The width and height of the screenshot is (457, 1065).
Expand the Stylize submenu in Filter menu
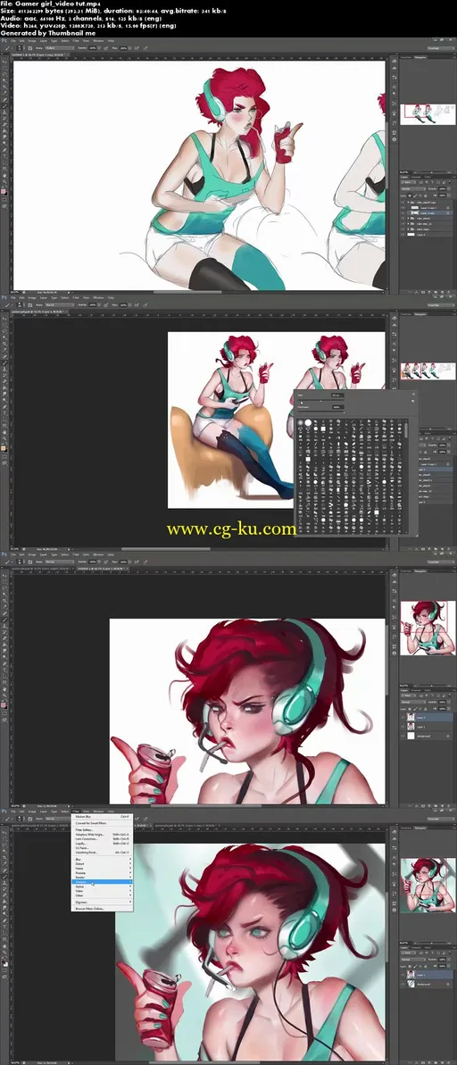pos(102,886)
